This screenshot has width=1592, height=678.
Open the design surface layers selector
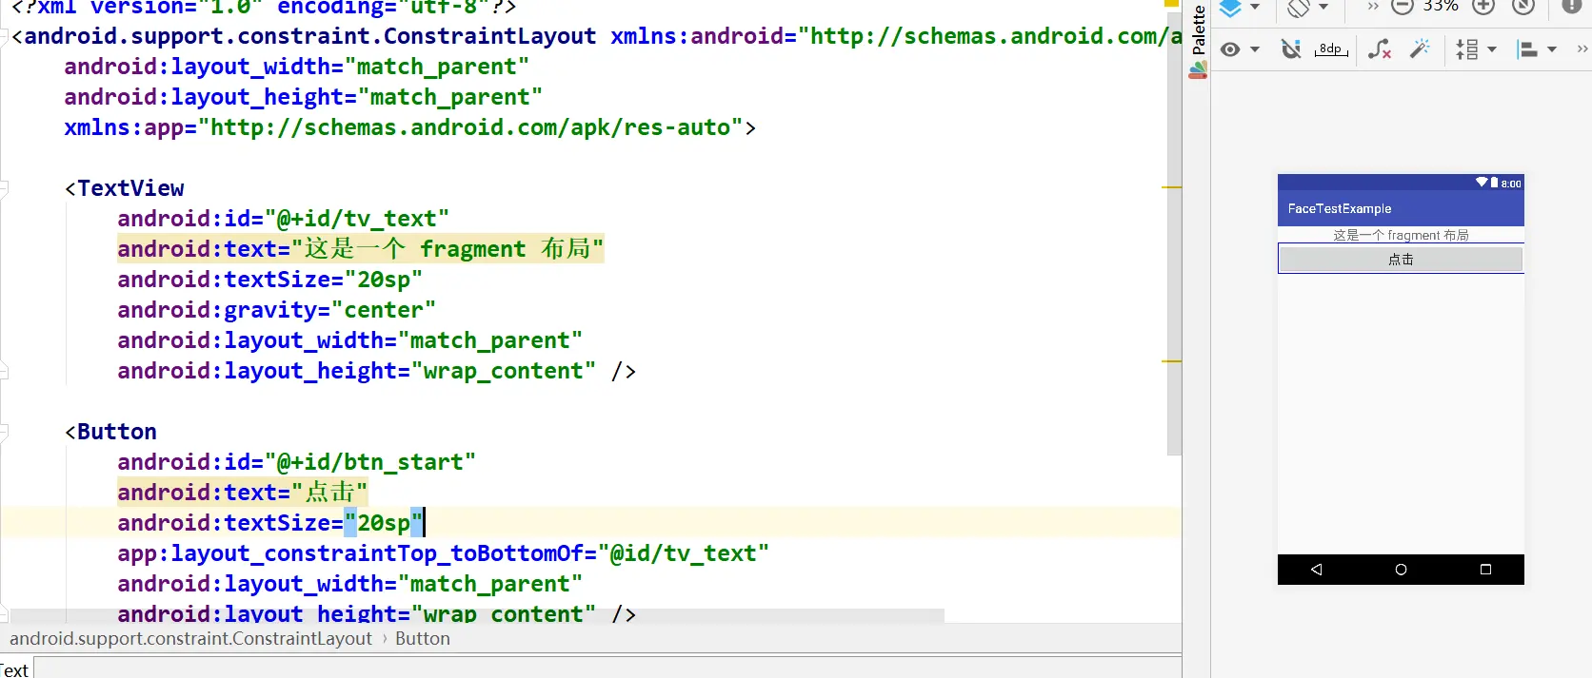point(1231,8)
